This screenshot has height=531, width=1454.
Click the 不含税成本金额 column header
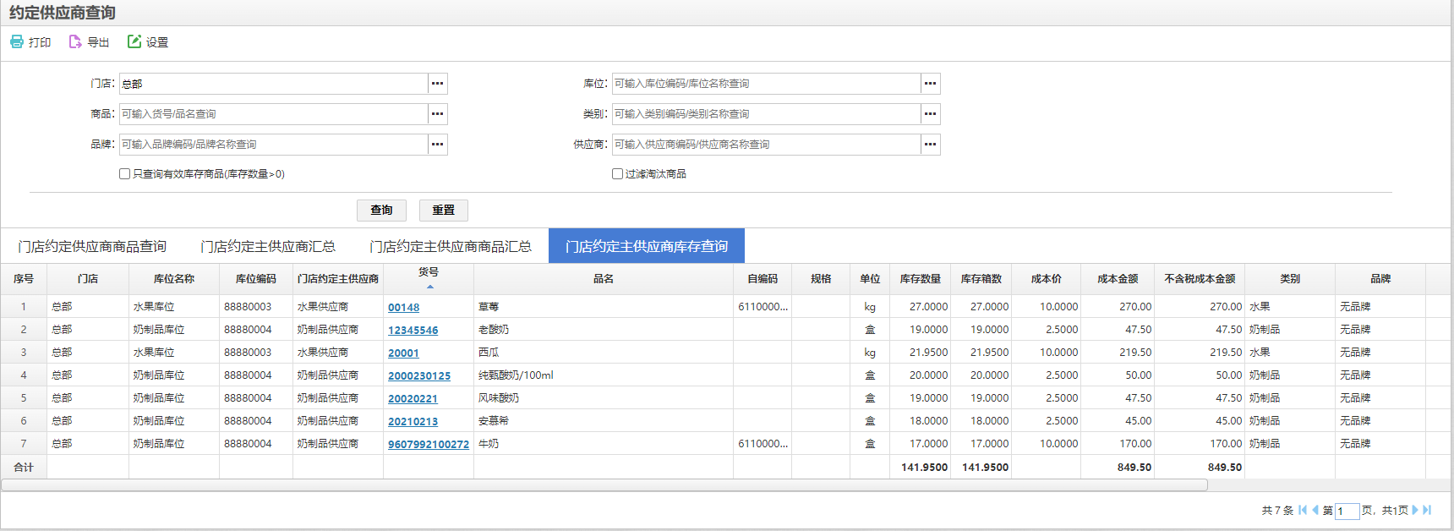point(1200,279)
